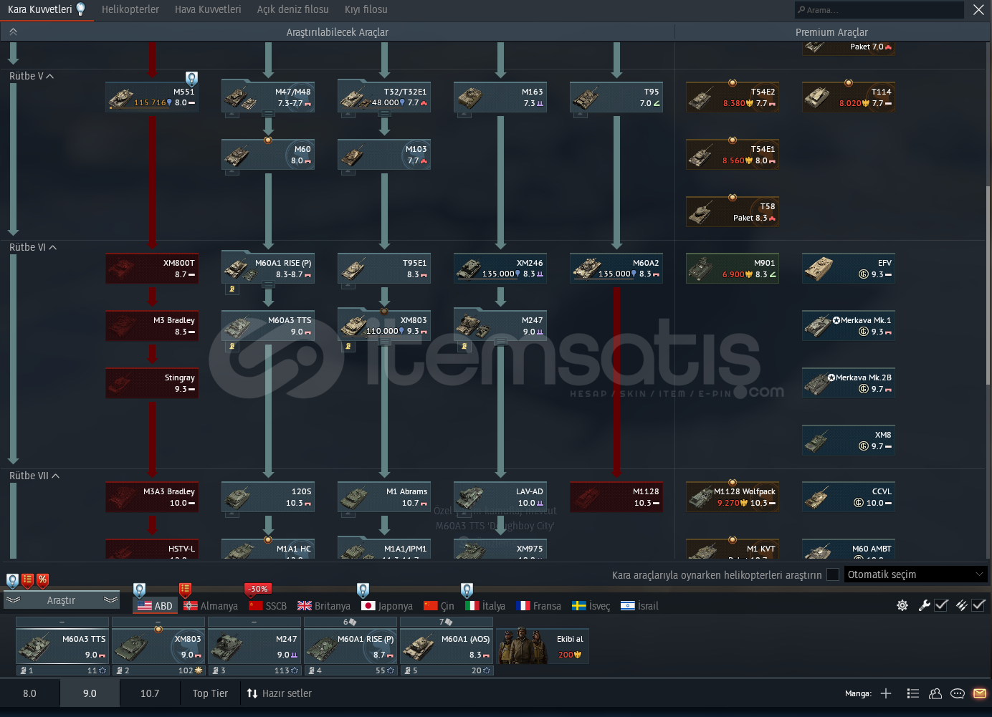992x717 pixels.
Task: Select the Merkava Mk.1 premium vehicle
Action: (x=848, y=326)
